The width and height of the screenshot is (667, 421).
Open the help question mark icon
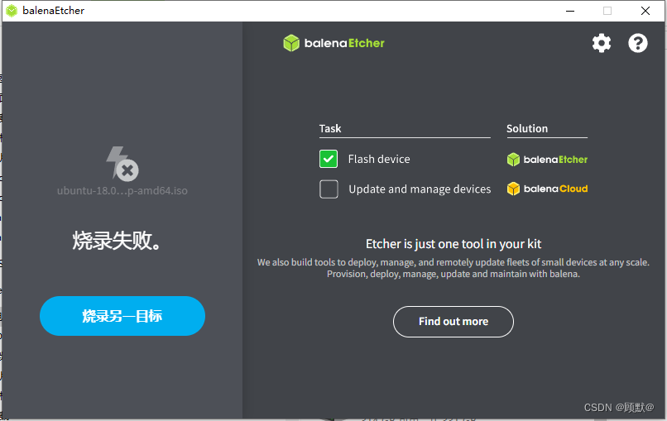click(638, 43)
